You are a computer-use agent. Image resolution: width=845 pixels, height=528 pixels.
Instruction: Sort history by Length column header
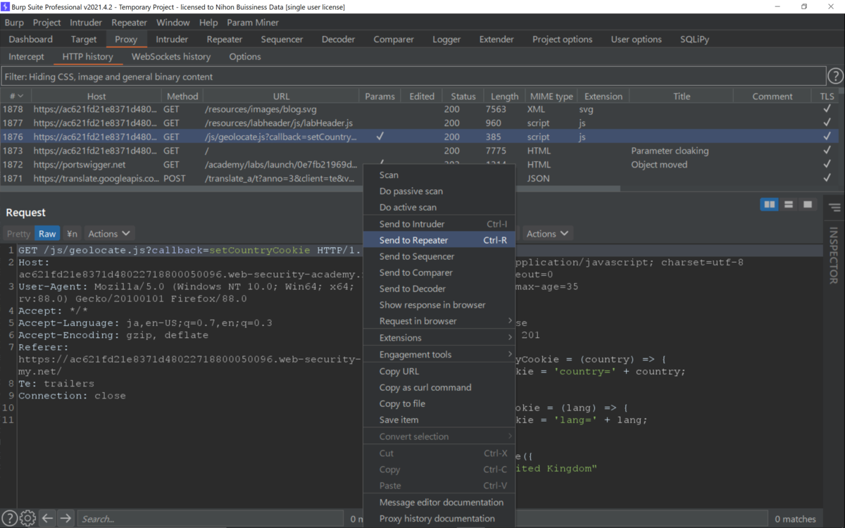tap(504, 96)
